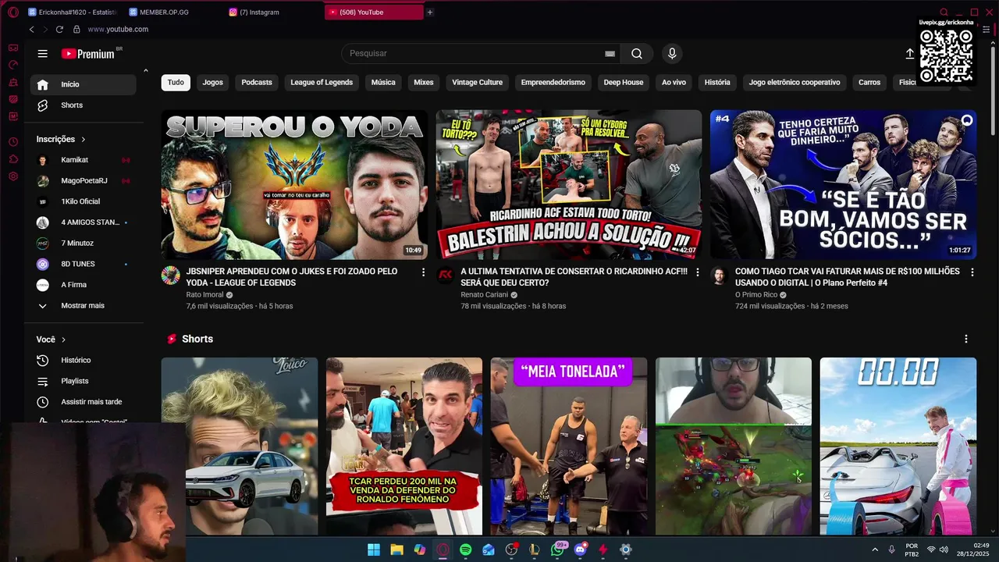The height and width of the screenshot is (562, 999).
Task: Click POR PTB2 language indicator
Action: click(x=912, y=550)
